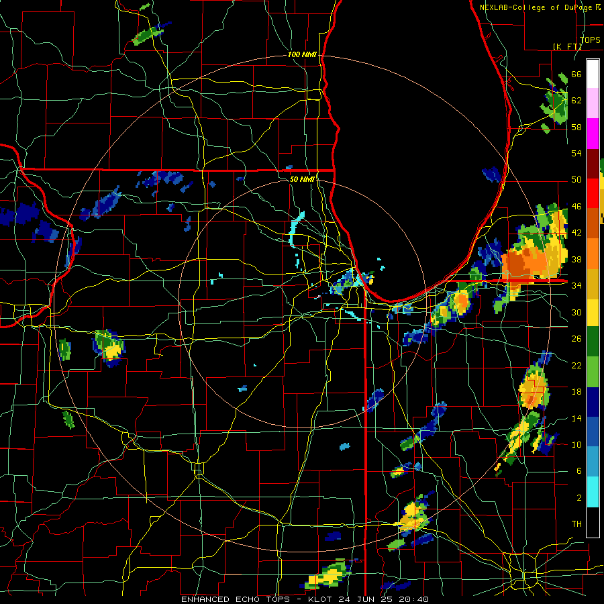
Task: Click the [K FT] units label
Action: coord(567,47)
